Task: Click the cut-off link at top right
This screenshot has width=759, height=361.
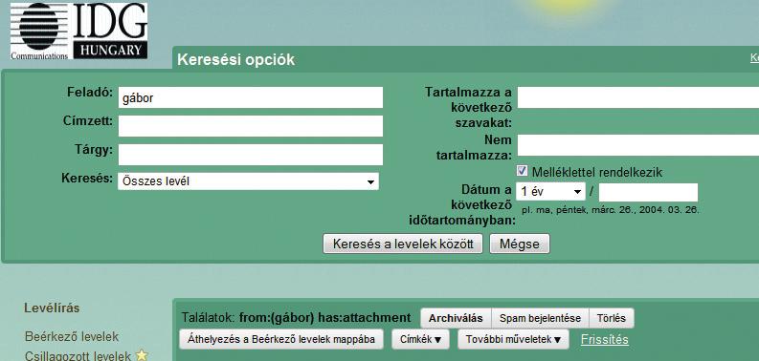Action: tap(754, 58)
